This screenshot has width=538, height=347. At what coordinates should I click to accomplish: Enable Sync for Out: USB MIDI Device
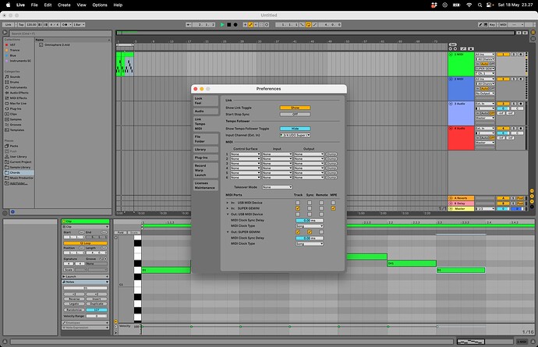click(310, 214)
